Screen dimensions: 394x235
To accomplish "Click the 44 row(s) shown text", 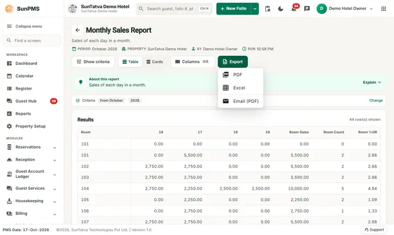I will point(364,120).
